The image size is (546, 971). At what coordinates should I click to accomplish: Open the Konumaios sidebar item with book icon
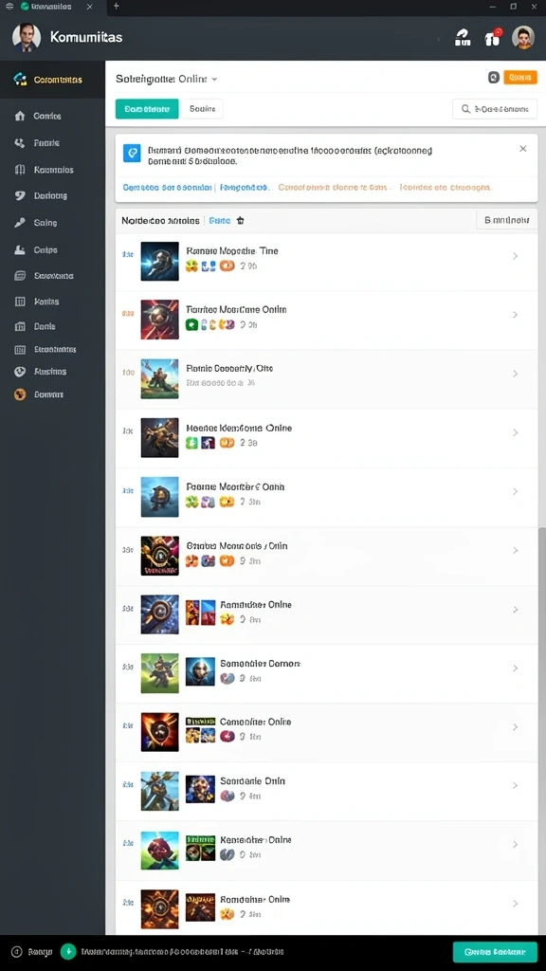click(x=53, y=170)
